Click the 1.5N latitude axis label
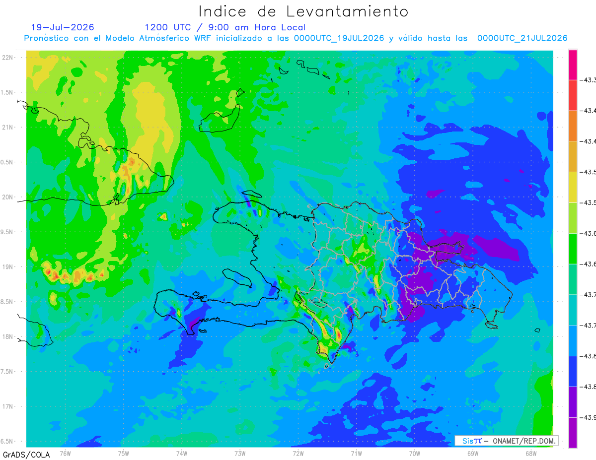The width and height of the screenshot is (596, 460). pyautogui.click(x=7, y=92)
